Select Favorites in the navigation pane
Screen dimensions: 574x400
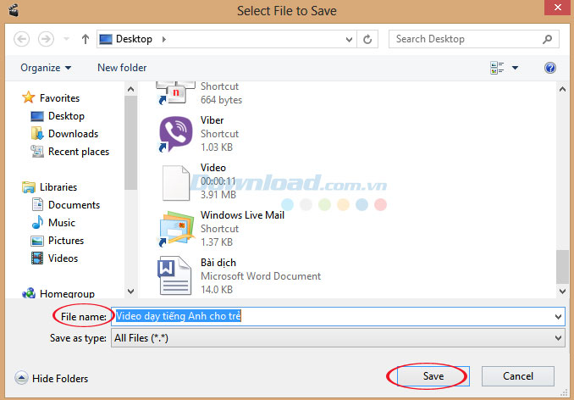pos(59,98)
